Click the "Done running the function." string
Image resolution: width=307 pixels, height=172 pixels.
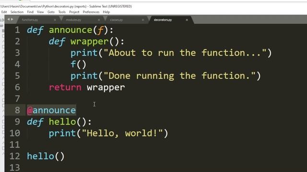tap(179, 75)
